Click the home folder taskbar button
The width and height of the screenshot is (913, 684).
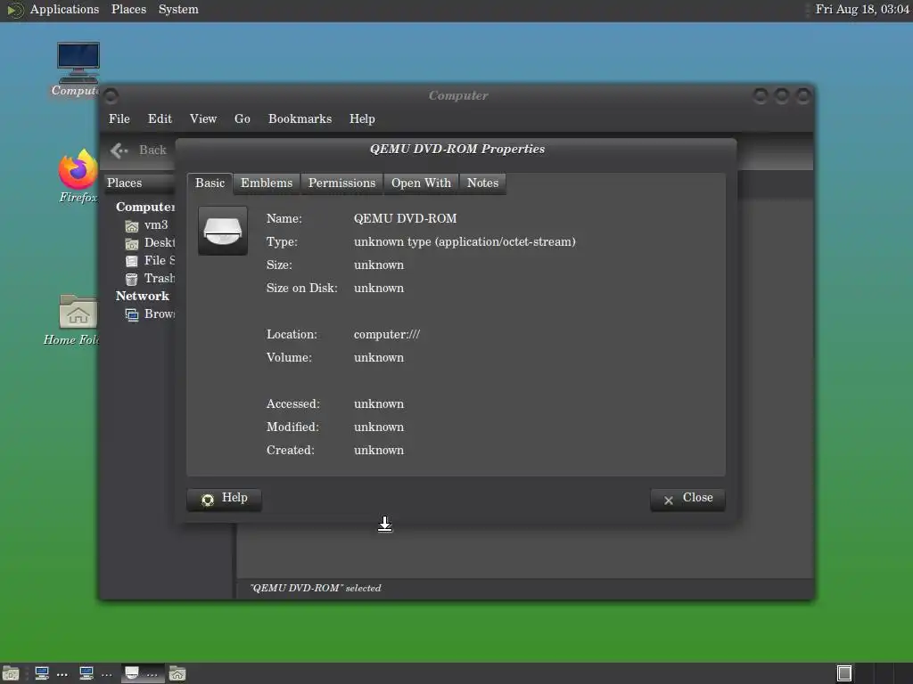click(177, 673)
